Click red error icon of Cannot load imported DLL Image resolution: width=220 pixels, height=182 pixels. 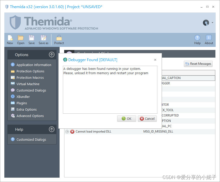tap(72, 132)
